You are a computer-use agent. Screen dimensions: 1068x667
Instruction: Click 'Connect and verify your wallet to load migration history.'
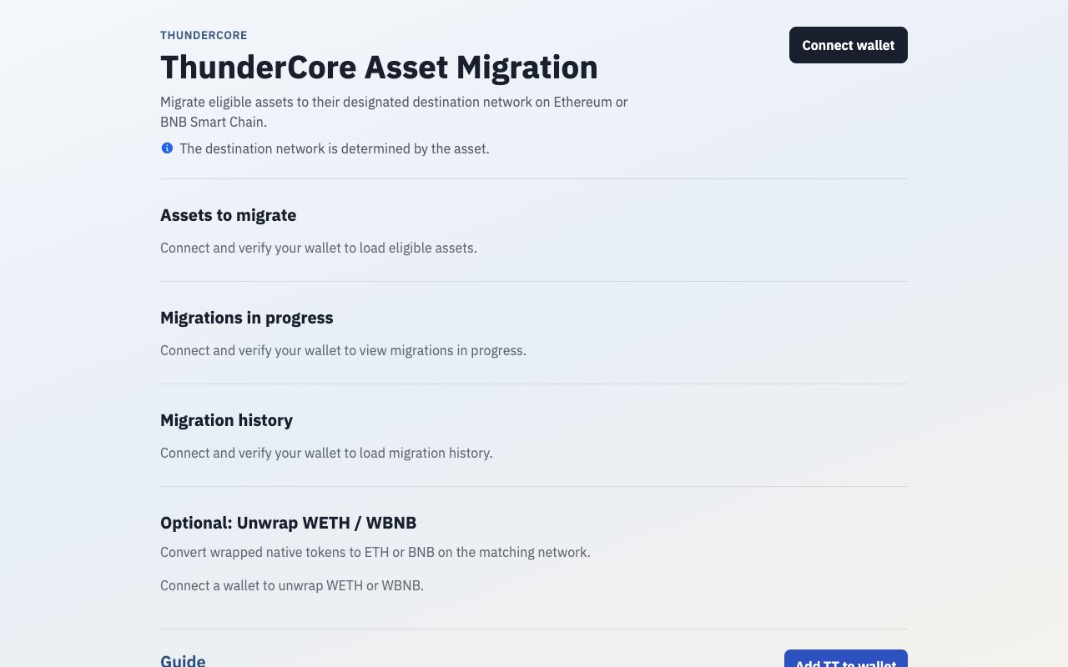click(326, 453)
